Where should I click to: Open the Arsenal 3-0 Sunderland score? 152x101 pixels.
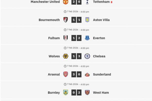(x=76, y=74)
